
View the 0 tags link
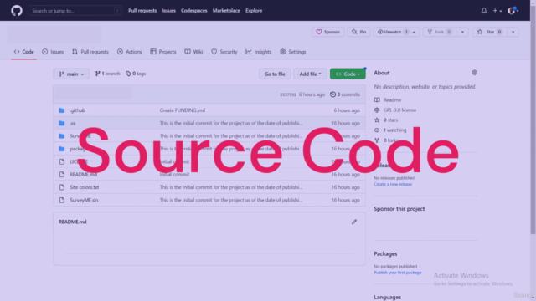click(136, 74)
